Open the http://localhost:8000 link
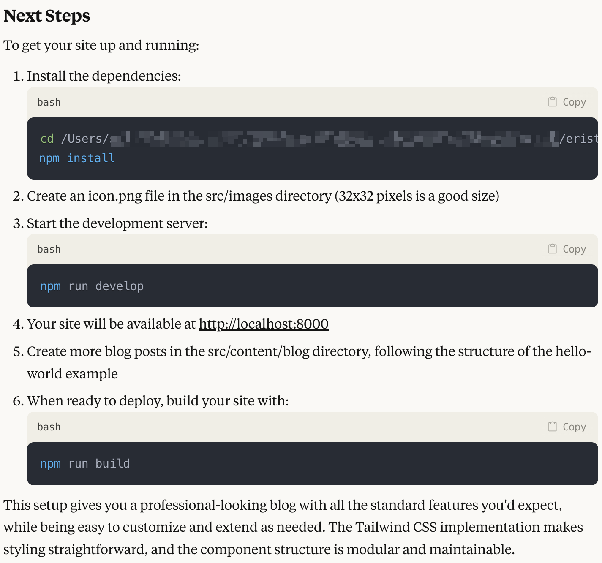This screenshot has width=602, height=563. click(264, 324)
